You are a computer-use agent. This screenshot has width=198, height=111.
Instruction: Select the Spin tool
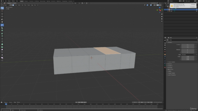coord(2,47)
